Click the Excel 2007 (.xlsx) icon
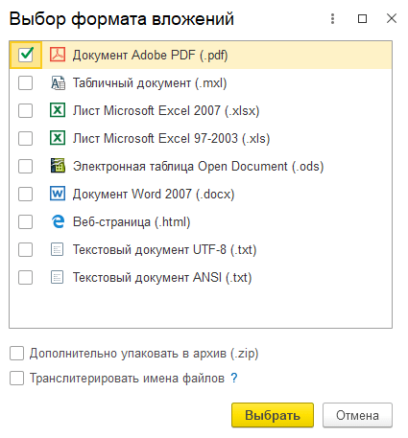The width and height of the screenshot is (408, 438). tap(58, 110)
